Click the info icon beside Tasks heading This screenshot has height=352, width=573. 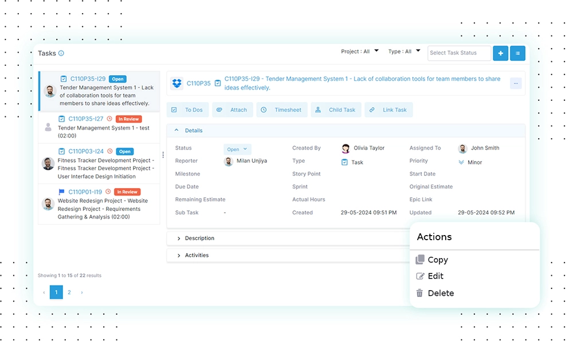point(61,53)
